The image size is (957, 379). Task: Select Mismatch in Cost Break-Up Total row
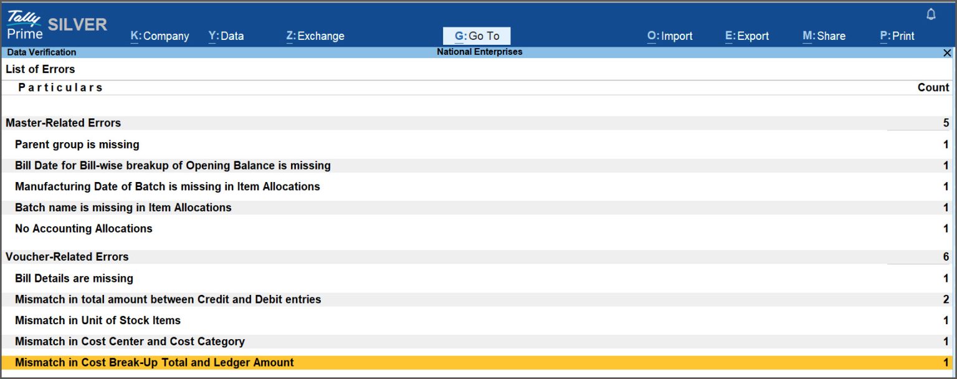click(154, 362)
